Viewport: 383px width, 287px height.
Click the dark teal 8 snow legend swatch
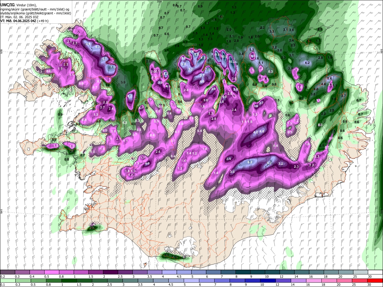point(243,272)
